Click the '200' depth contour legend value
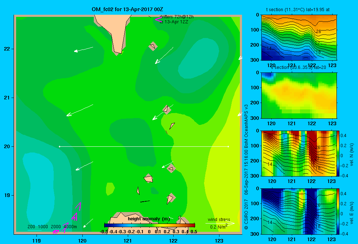 point(31,227)
